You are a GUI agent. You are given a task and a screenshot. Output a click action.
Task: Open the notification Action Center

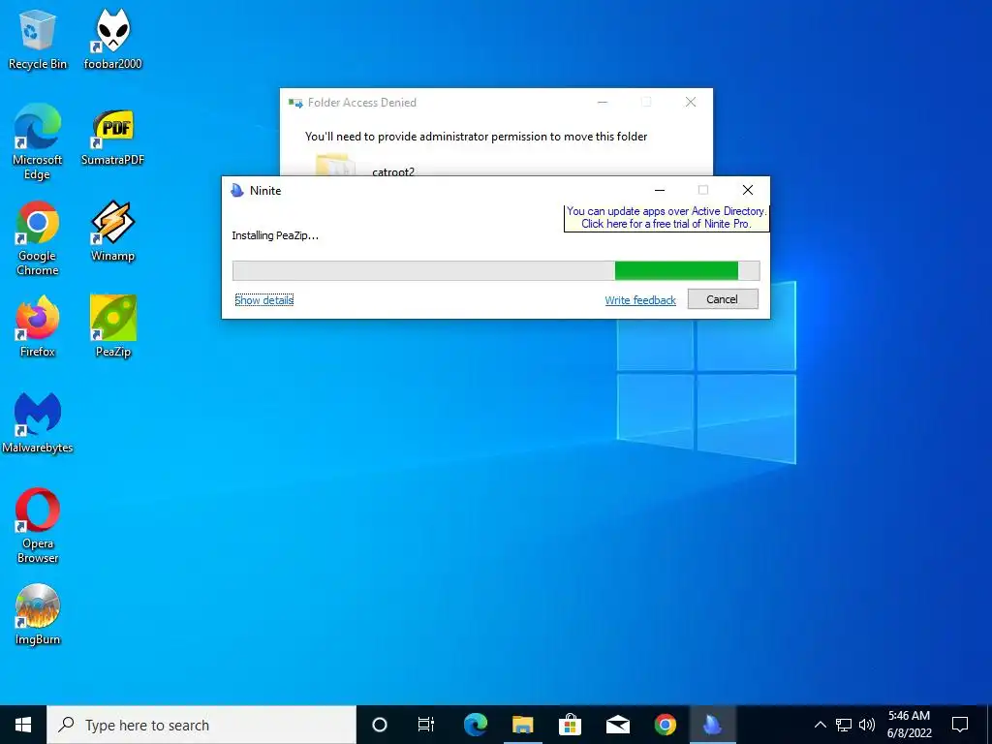pyautogui.click(x=960, y=725)
